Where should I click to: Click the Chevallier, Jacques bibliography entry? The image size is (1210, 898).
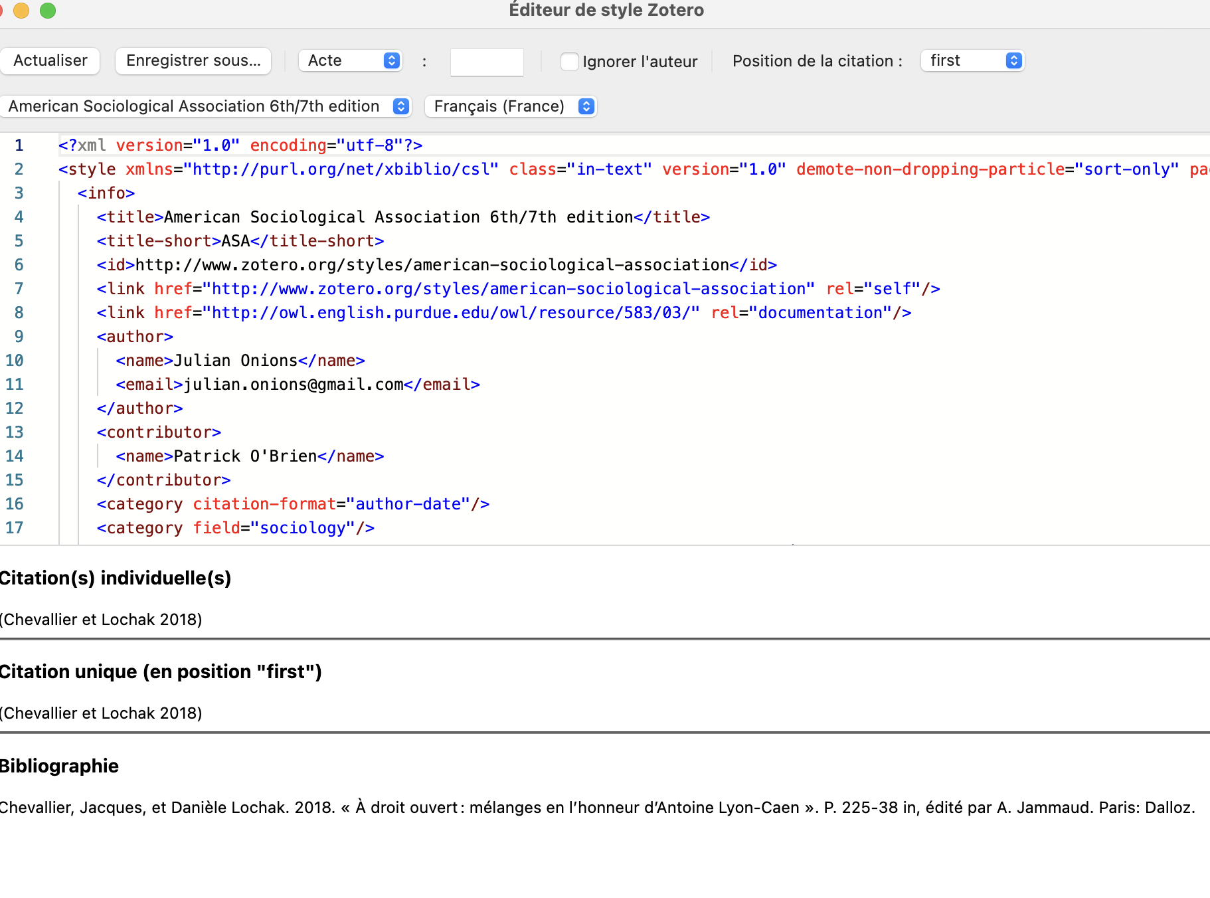(x=597, y=807)
